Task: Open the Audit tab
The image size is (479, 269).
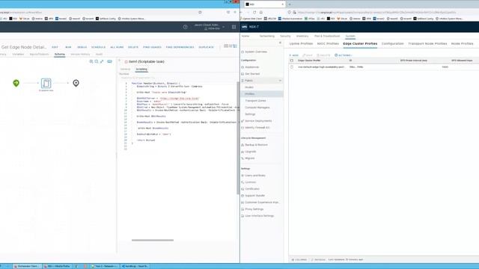Action: [100, 55]
